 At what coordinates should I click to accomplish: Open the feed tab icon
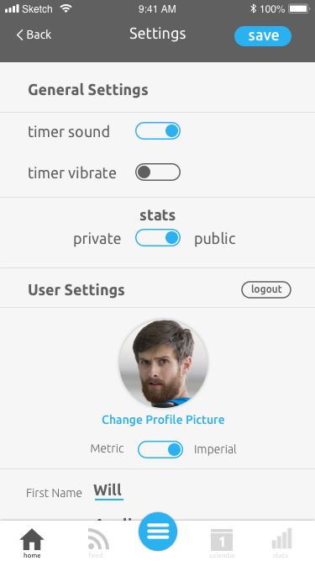pyautogui.click(x=98, y=539)
